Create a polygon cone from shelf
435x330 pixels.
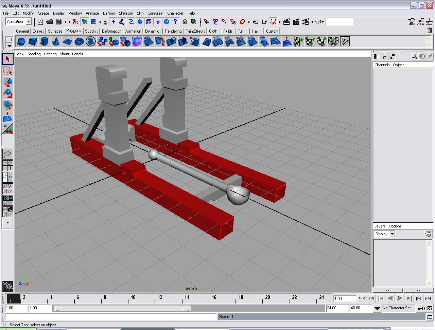point(56,42)
